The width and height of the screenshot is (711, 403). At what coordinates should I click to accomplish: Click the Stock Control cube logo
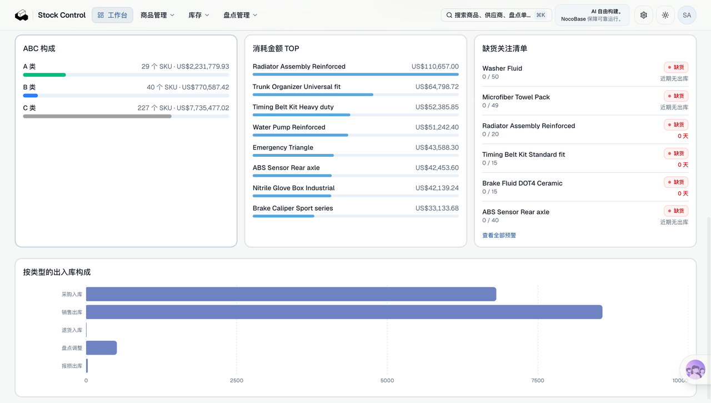pos(21,15)
